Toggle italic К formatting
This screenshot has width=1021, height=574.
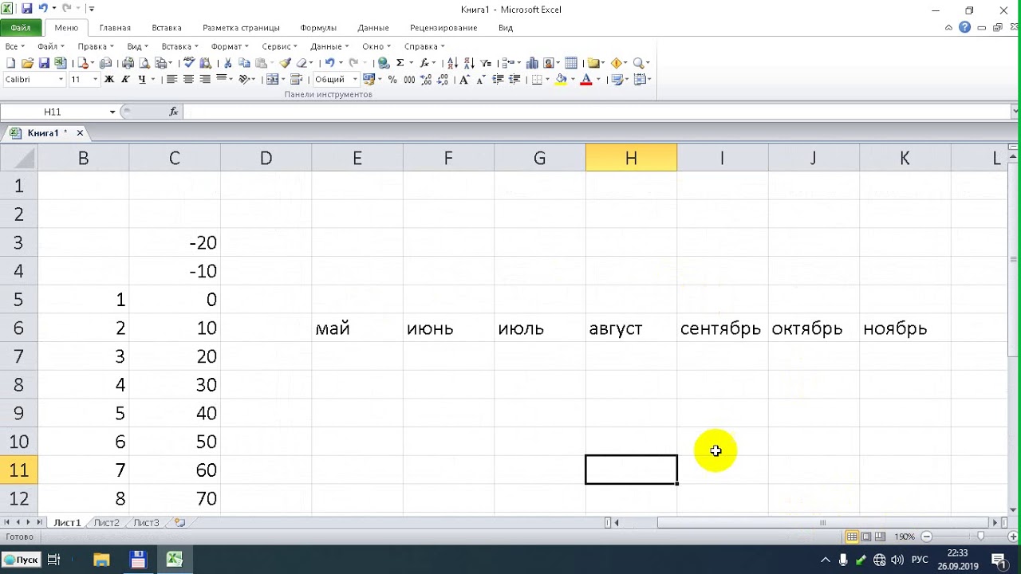125,80
